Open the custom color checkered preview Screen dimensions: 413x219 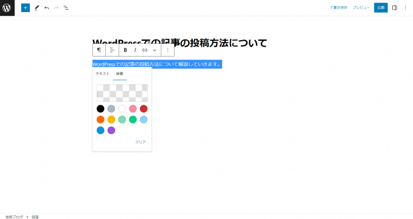point(122,93)
